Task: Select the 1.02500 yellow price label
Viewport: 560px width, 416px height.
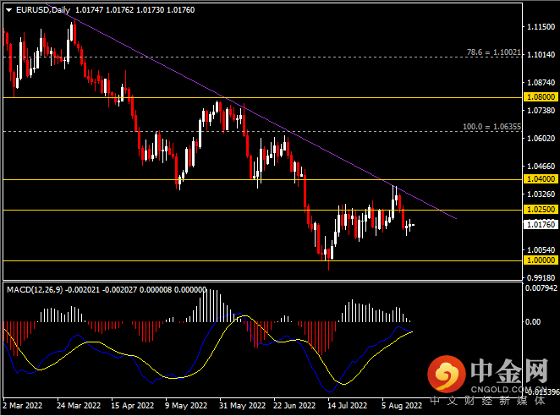Action: [x=541, y=209]
